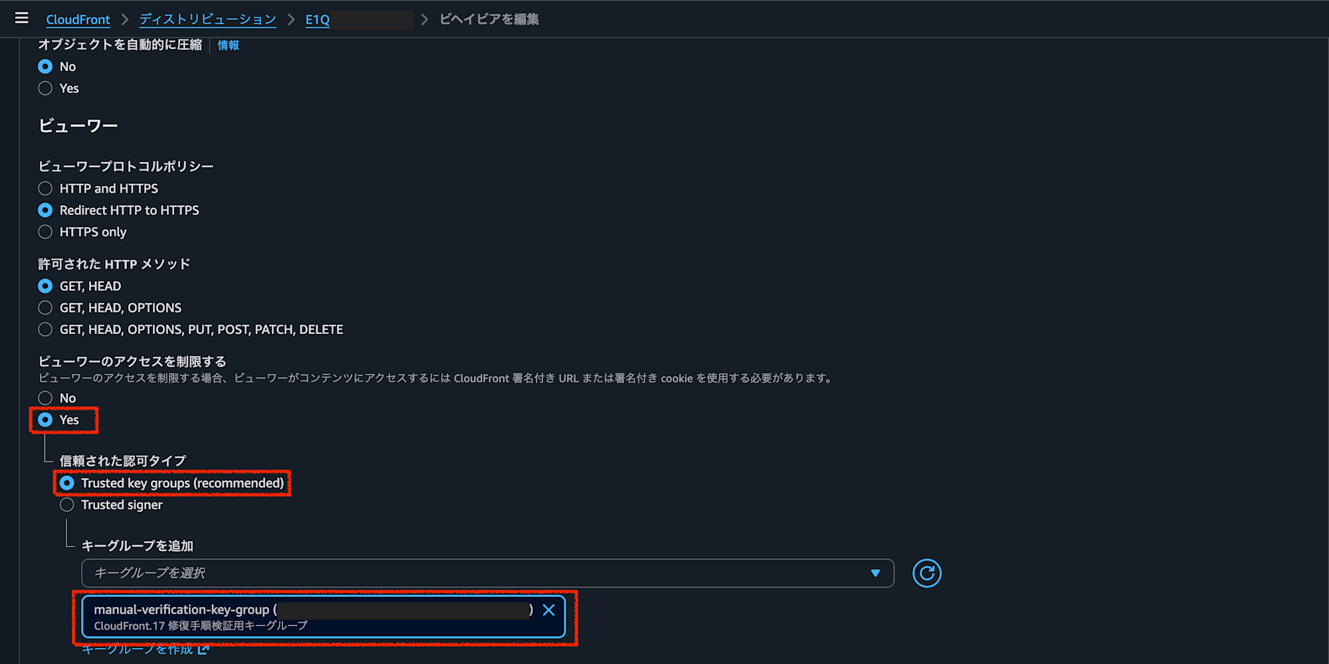Image resolution: width=1329 pixels, height=664 pixels.
Task: Click the ビヘイビアを編集 breadcrumb text
Action: [x=489, y=19]
